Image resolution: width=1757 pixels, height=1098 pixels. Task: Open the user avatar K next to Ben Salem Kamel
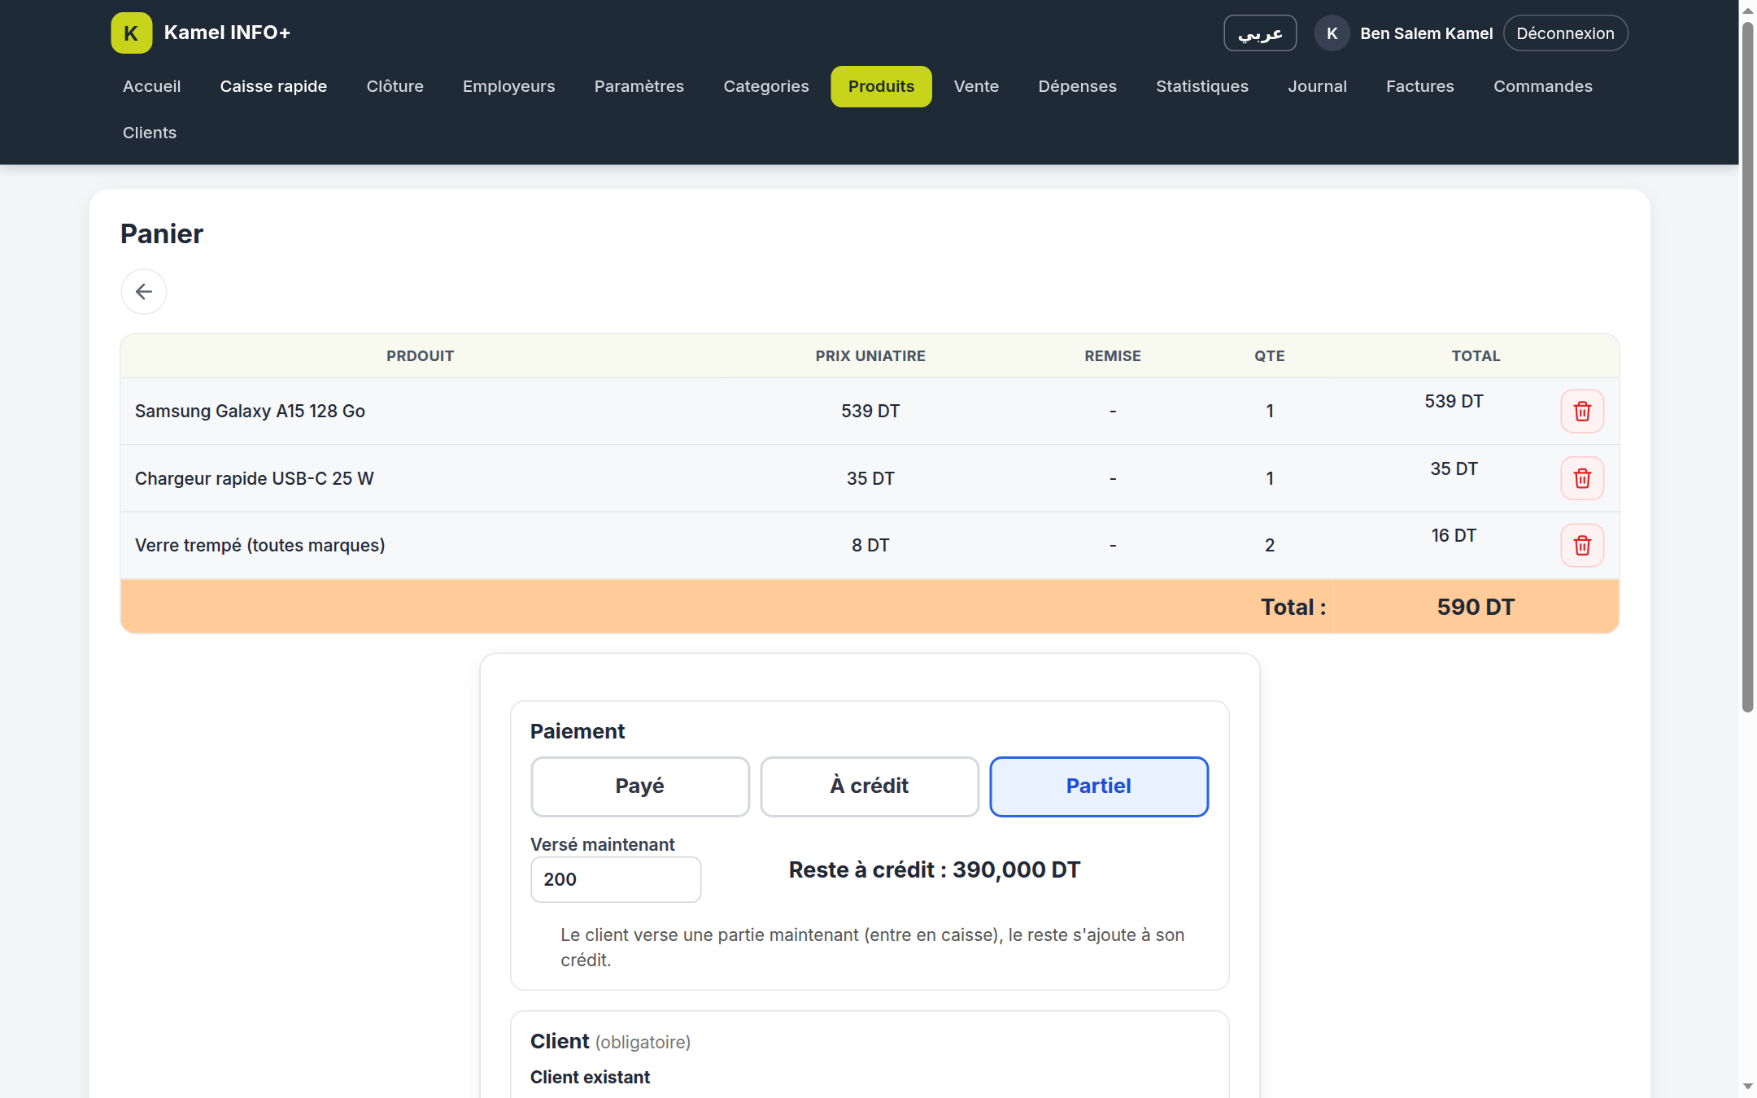[1332, 33]
